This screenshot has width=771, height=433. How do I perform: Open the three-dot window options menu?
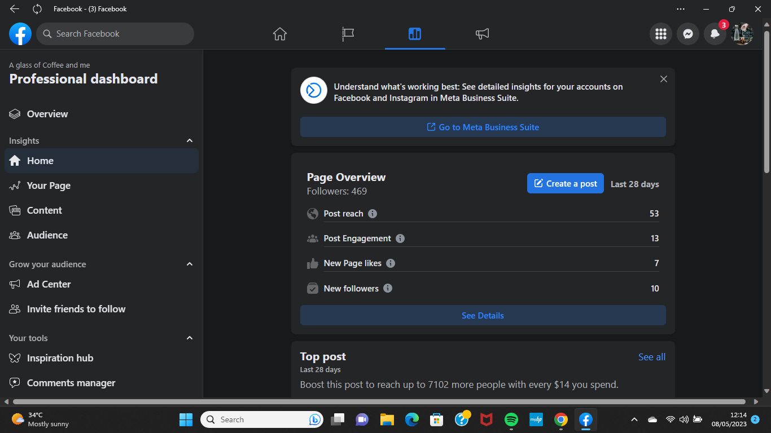[681, 9]
